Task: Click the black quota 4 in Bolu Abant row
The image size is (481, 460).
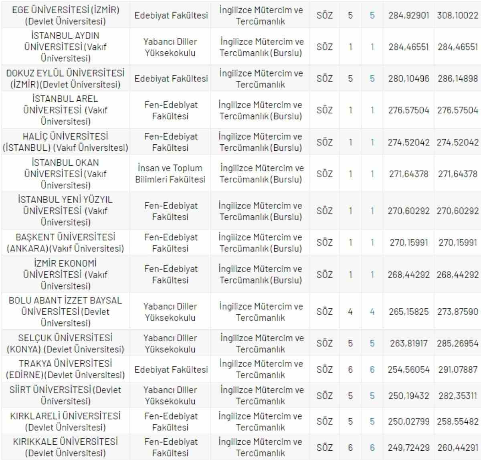Action: pyautogui.click(x=350, y=312)
